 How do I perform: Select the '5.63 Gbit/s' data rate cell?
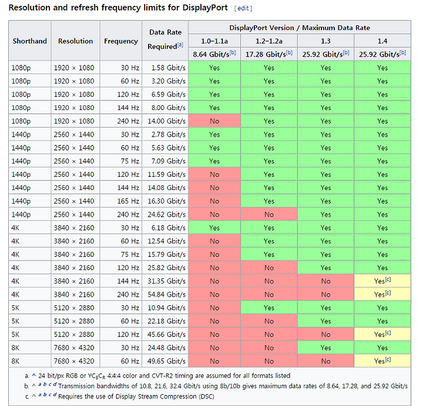pos(165,148)
